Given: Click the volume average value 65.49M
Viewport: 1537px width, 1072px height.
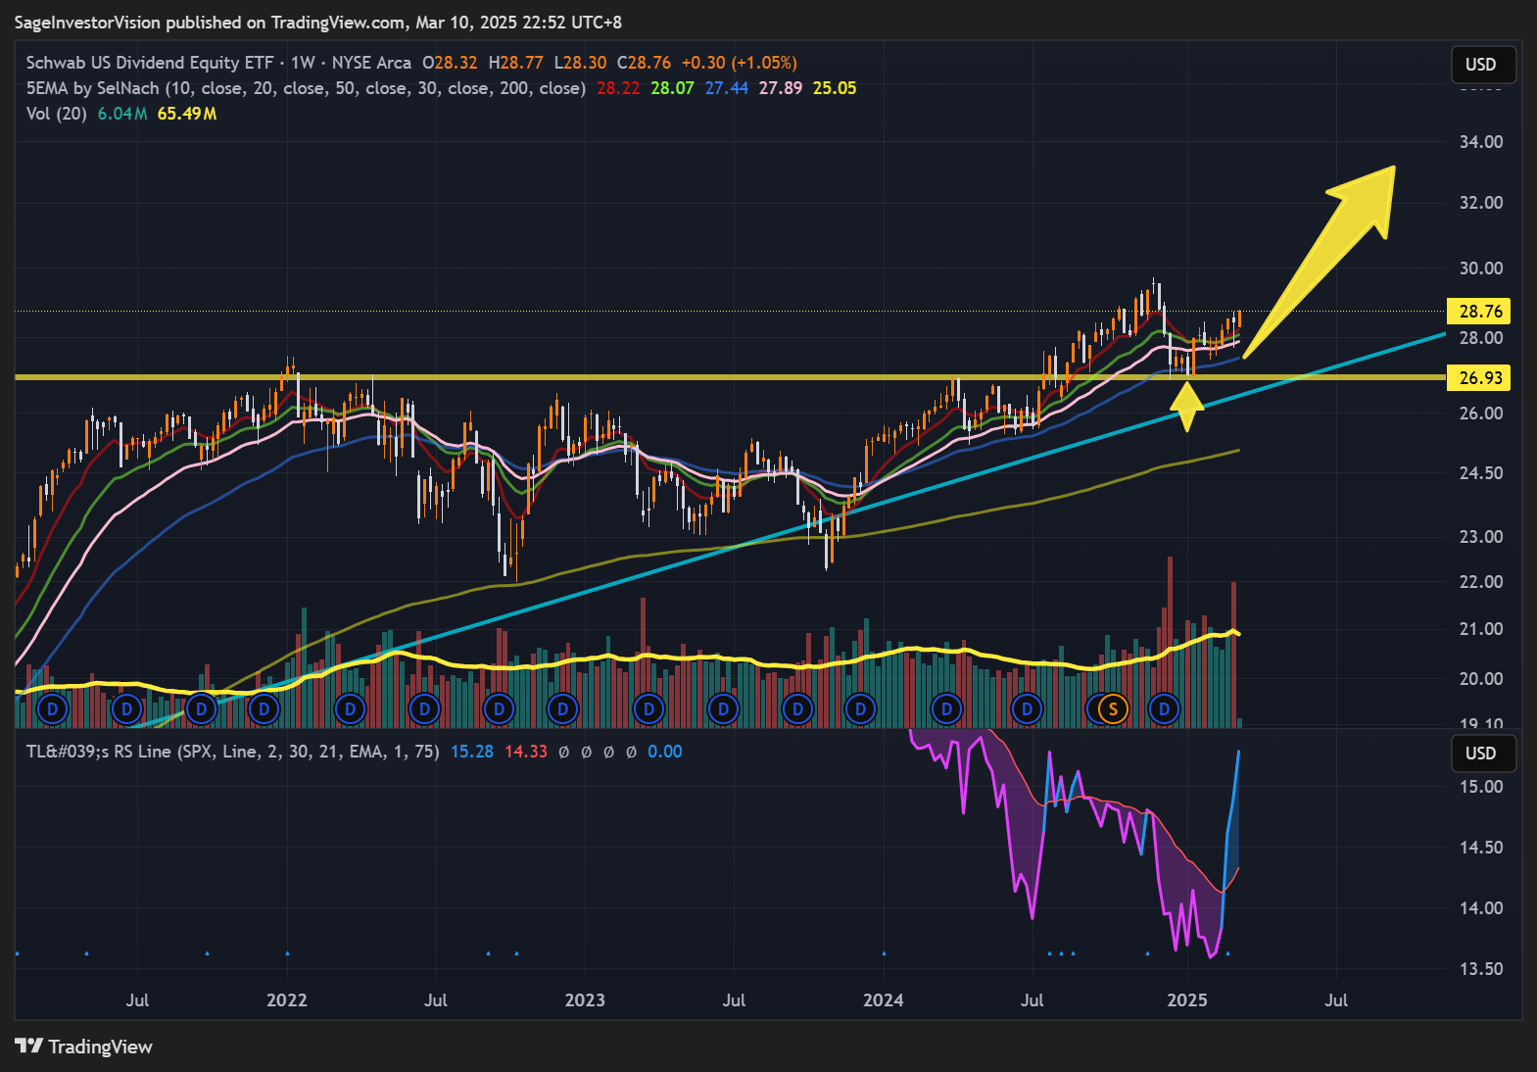Looking at the screenshot, I should pos(187,114).
